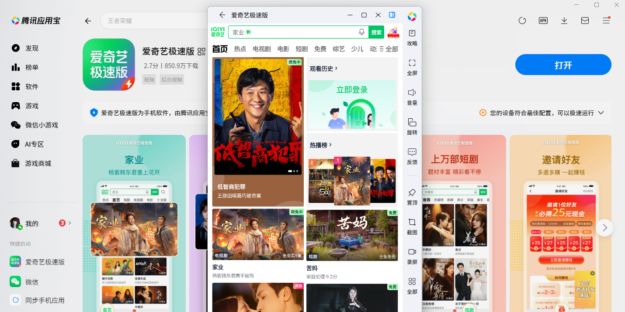Click 立即登录 to log in
625x312 pixels.
click(x=352, y=90)
